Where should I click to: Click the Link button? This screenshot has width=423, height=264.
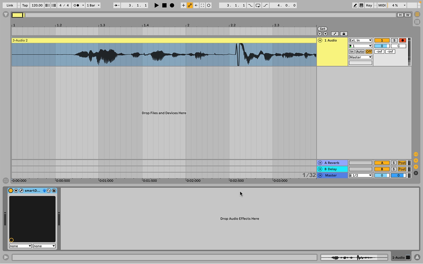(10, 5)
